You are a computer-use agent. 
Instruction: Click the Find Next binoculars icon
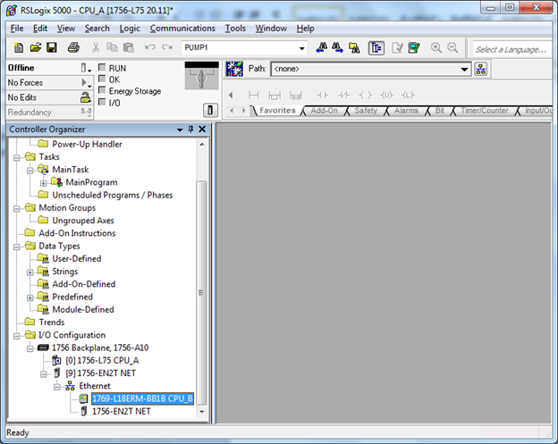[337, 47]
